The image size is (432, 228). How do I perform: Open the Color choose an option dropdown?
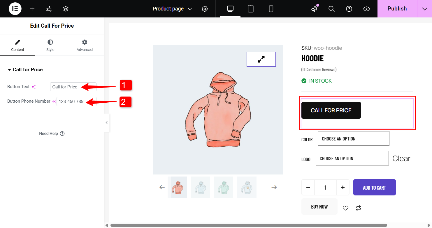click(x=354, y=138)
